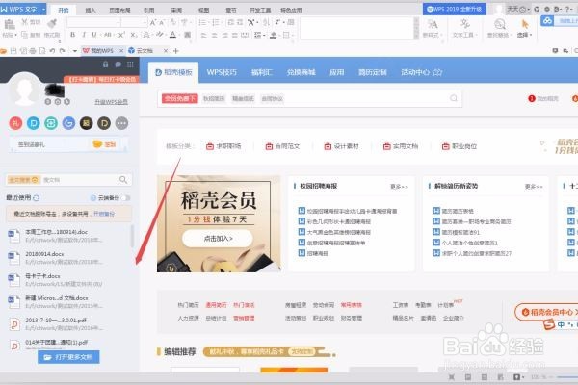This screenshot has height=385, width=578.
Task: Click the grow font size icon
Action: pos(153,22)
